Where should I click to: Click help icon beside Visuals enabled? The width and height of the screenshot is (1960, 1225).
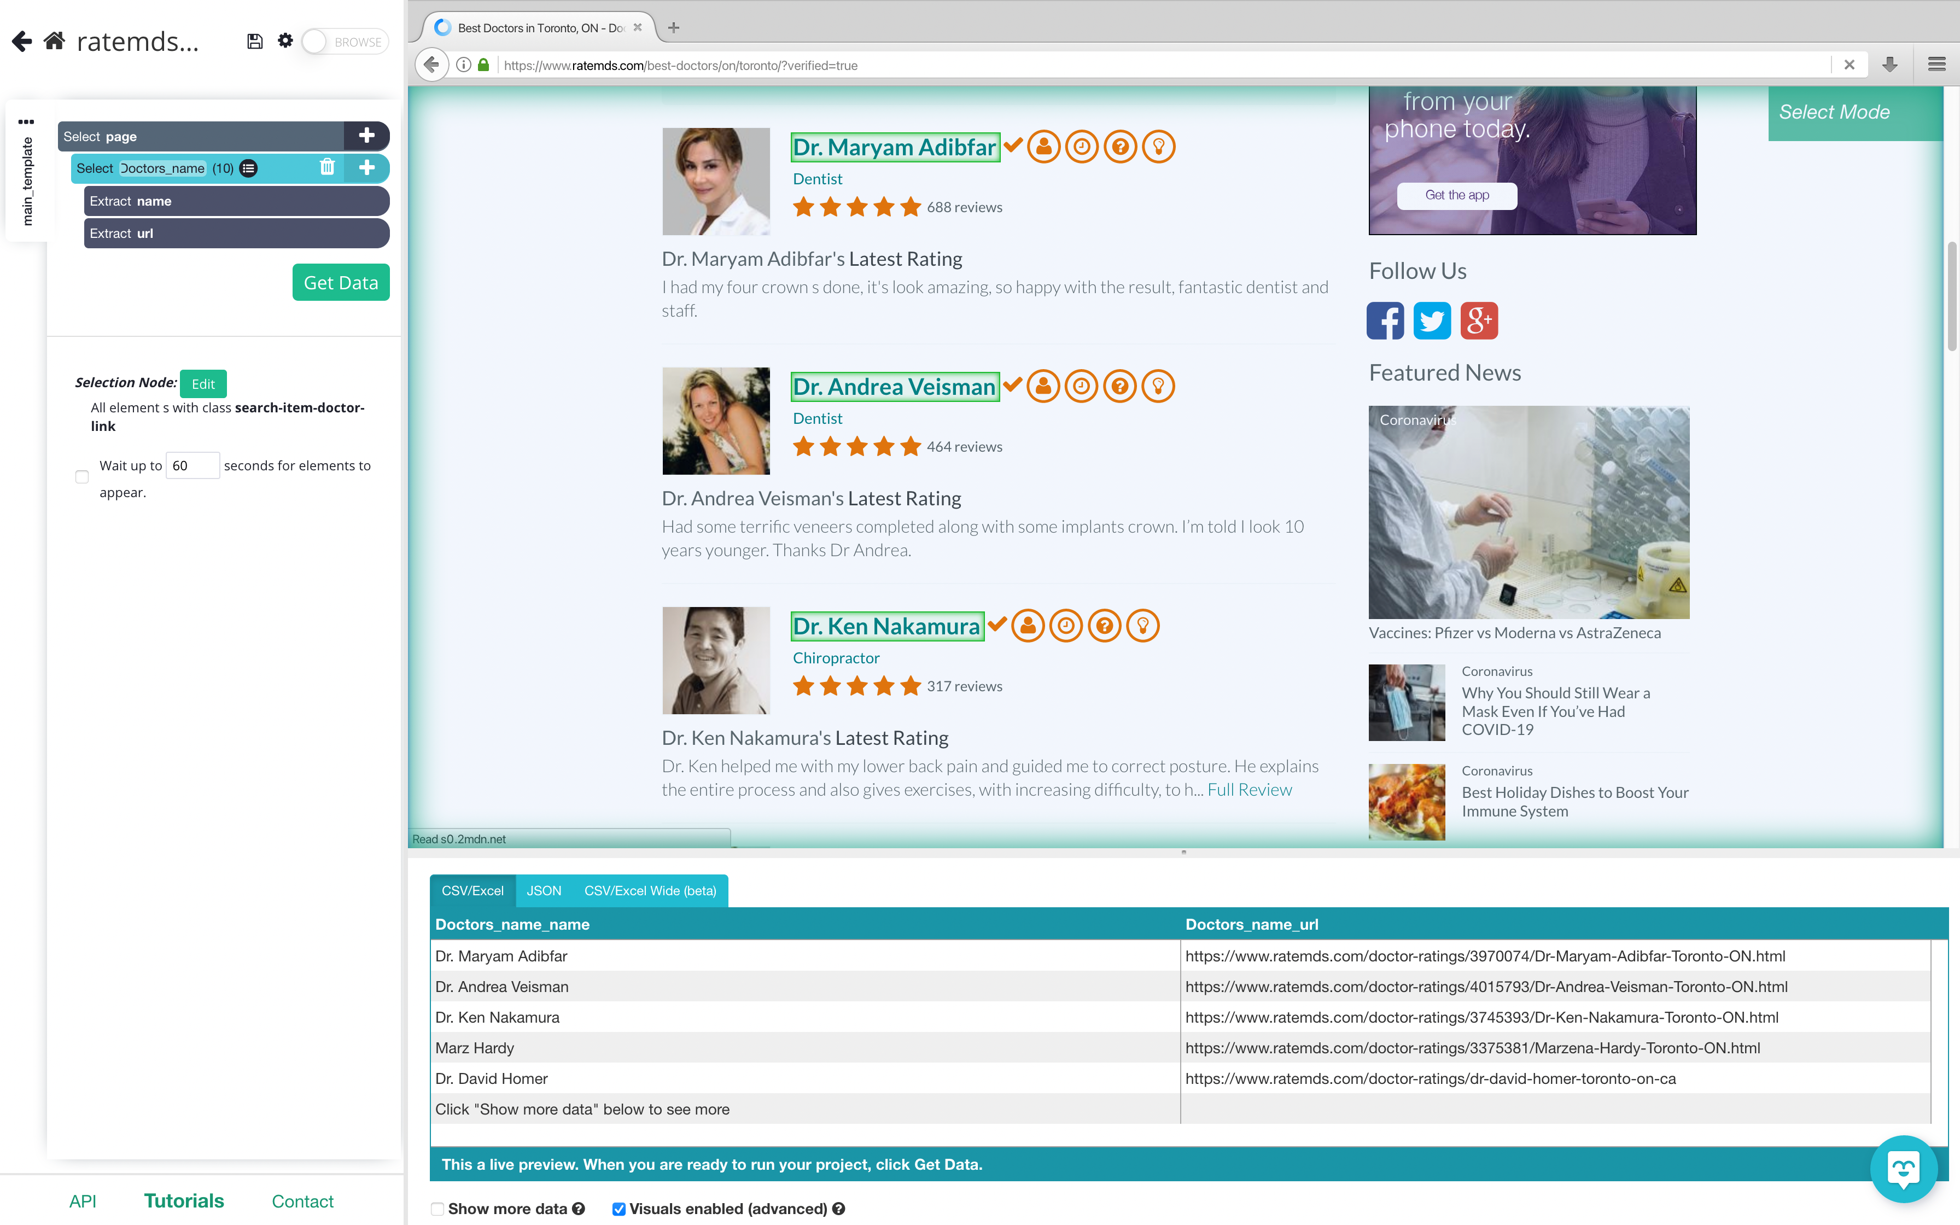pos(839,1209)
